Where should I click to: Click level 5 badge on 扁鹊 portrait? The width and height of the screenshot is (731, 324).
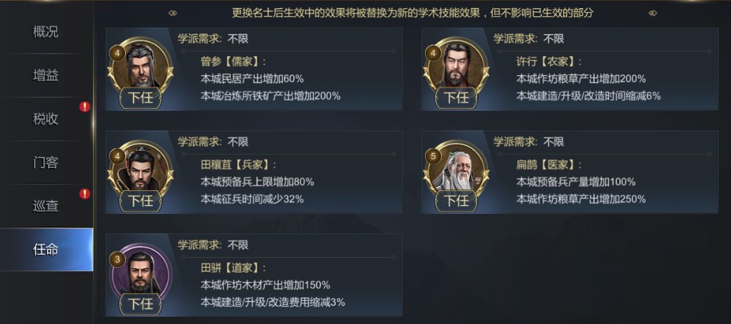pos(433,156)
